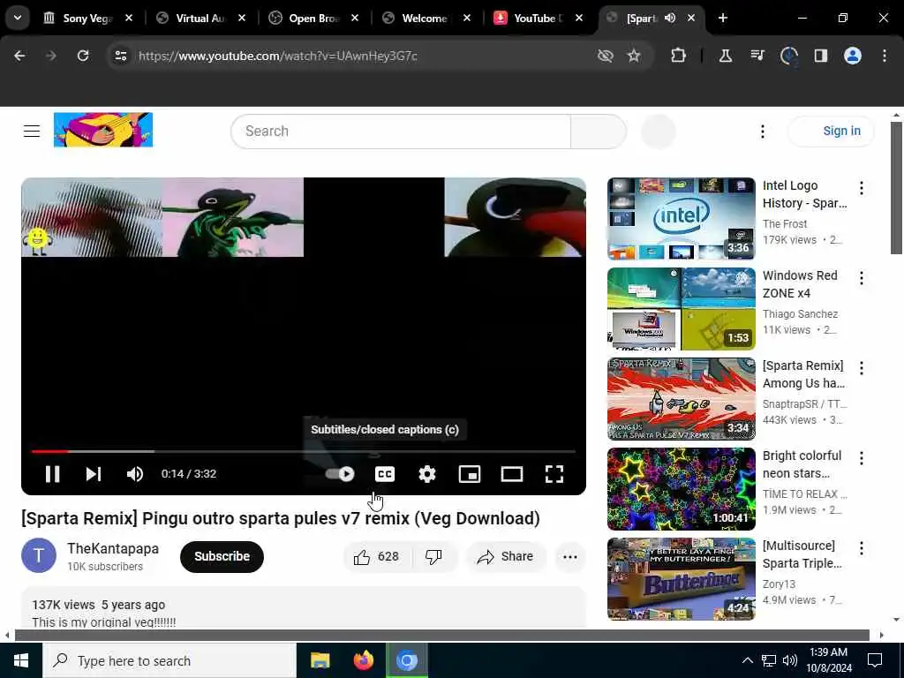The height and width of the screenshot is (678, 904).
Task: Open media control playlist icon
Action: [757, 56]
